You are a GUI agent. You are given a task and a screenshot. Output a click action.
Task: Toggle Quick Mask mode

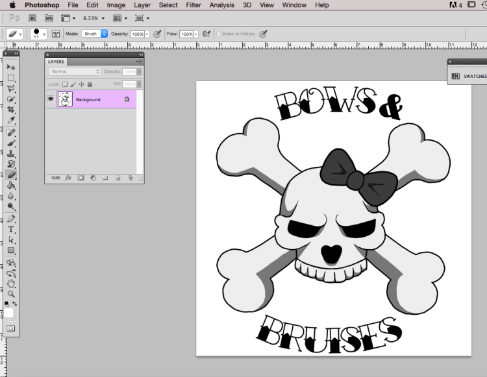pyautogui.click(x=11, y=328)
